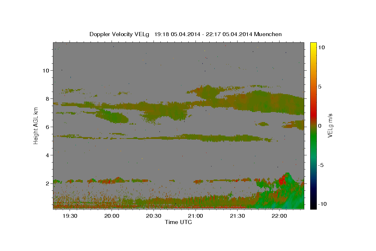Viewport: 376px width, 251px height.
Task: Click the colorbar value 0 label
Action: pos(320,126)
